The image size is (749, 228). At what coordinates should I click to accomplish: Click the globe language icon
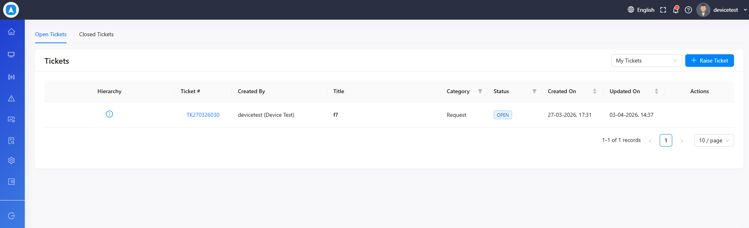click(x=631, y=9)
